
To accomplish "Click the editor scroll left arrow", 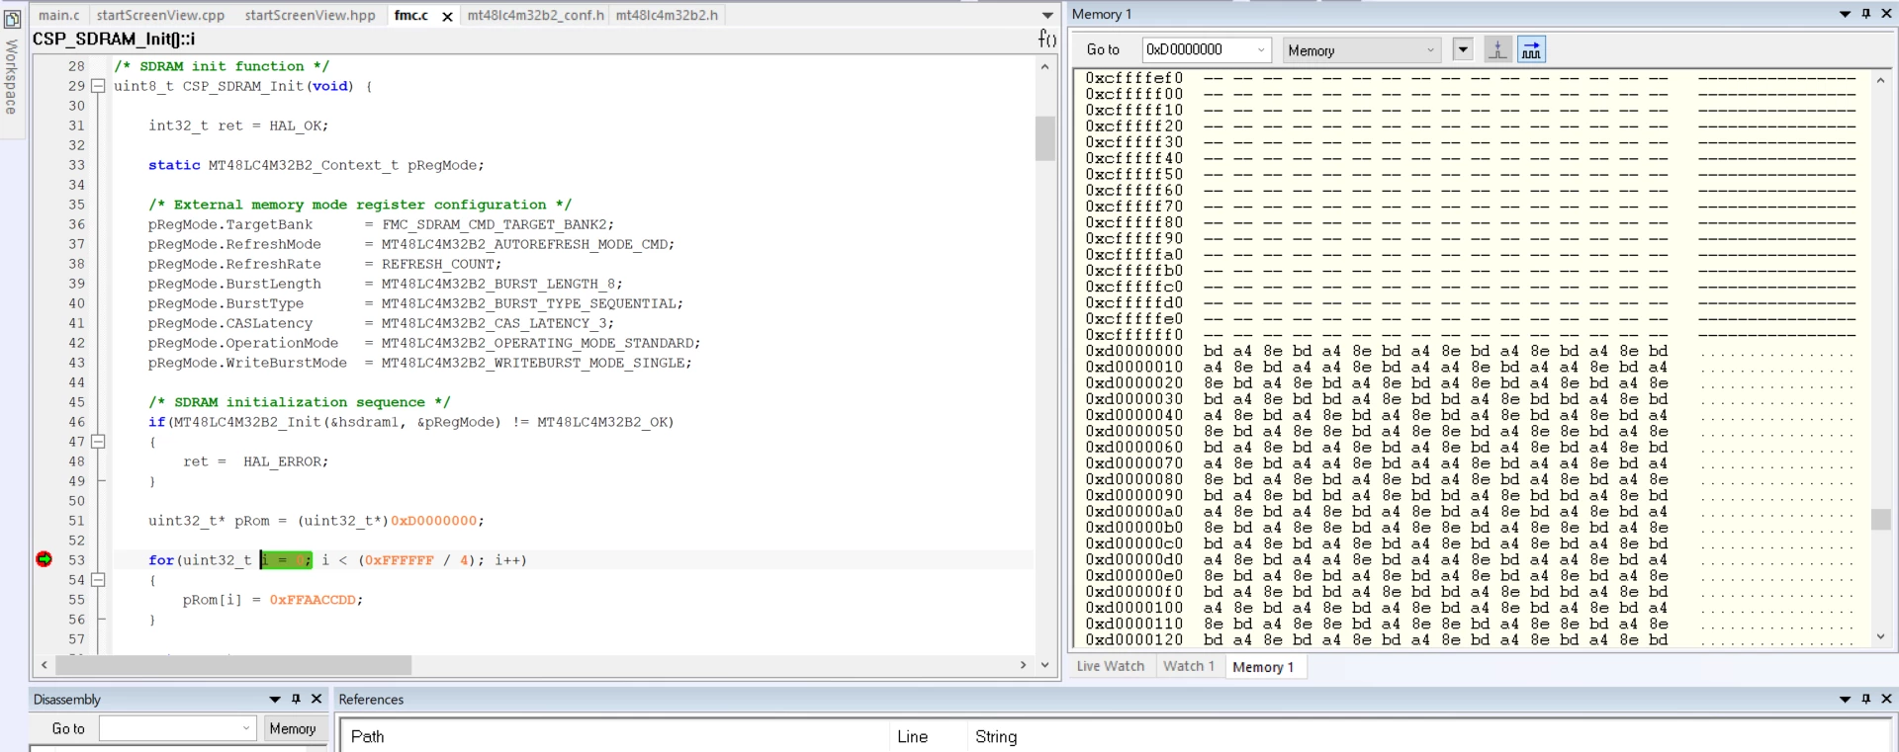I will click(x=45, y=665).
